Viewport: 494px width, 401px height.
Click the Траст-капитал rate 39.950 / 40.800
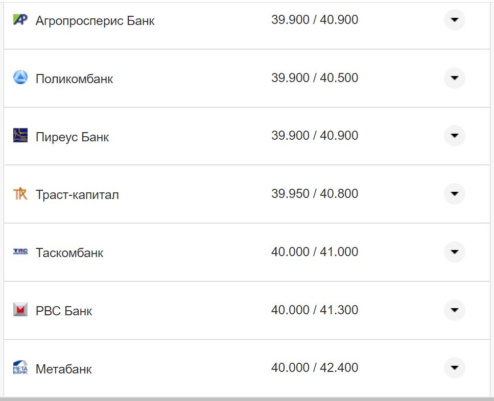pos(315,194)
